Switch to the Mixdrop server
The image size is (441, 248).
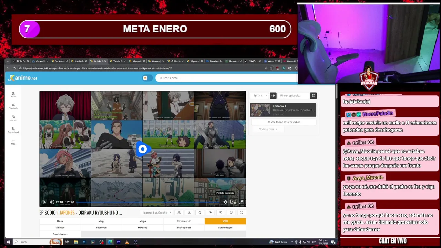(143, 228)
